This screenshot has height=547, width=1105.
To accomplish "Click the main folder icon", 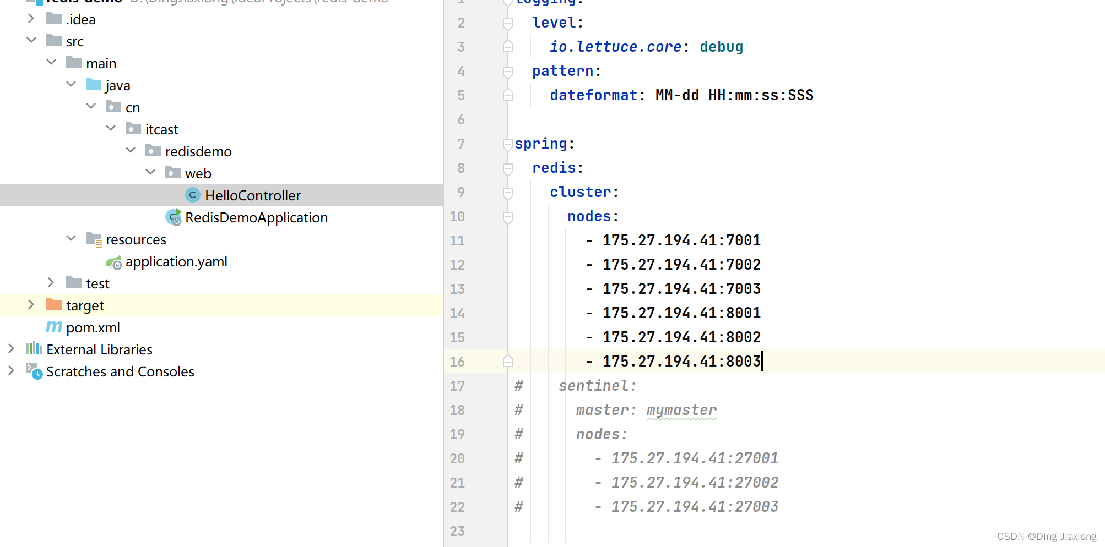I will (x=74, y=63).
